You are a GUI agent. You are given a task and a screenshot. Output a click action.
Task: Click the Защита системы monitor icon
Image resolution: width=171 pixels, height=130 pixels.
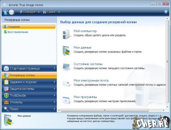point(6,89)
